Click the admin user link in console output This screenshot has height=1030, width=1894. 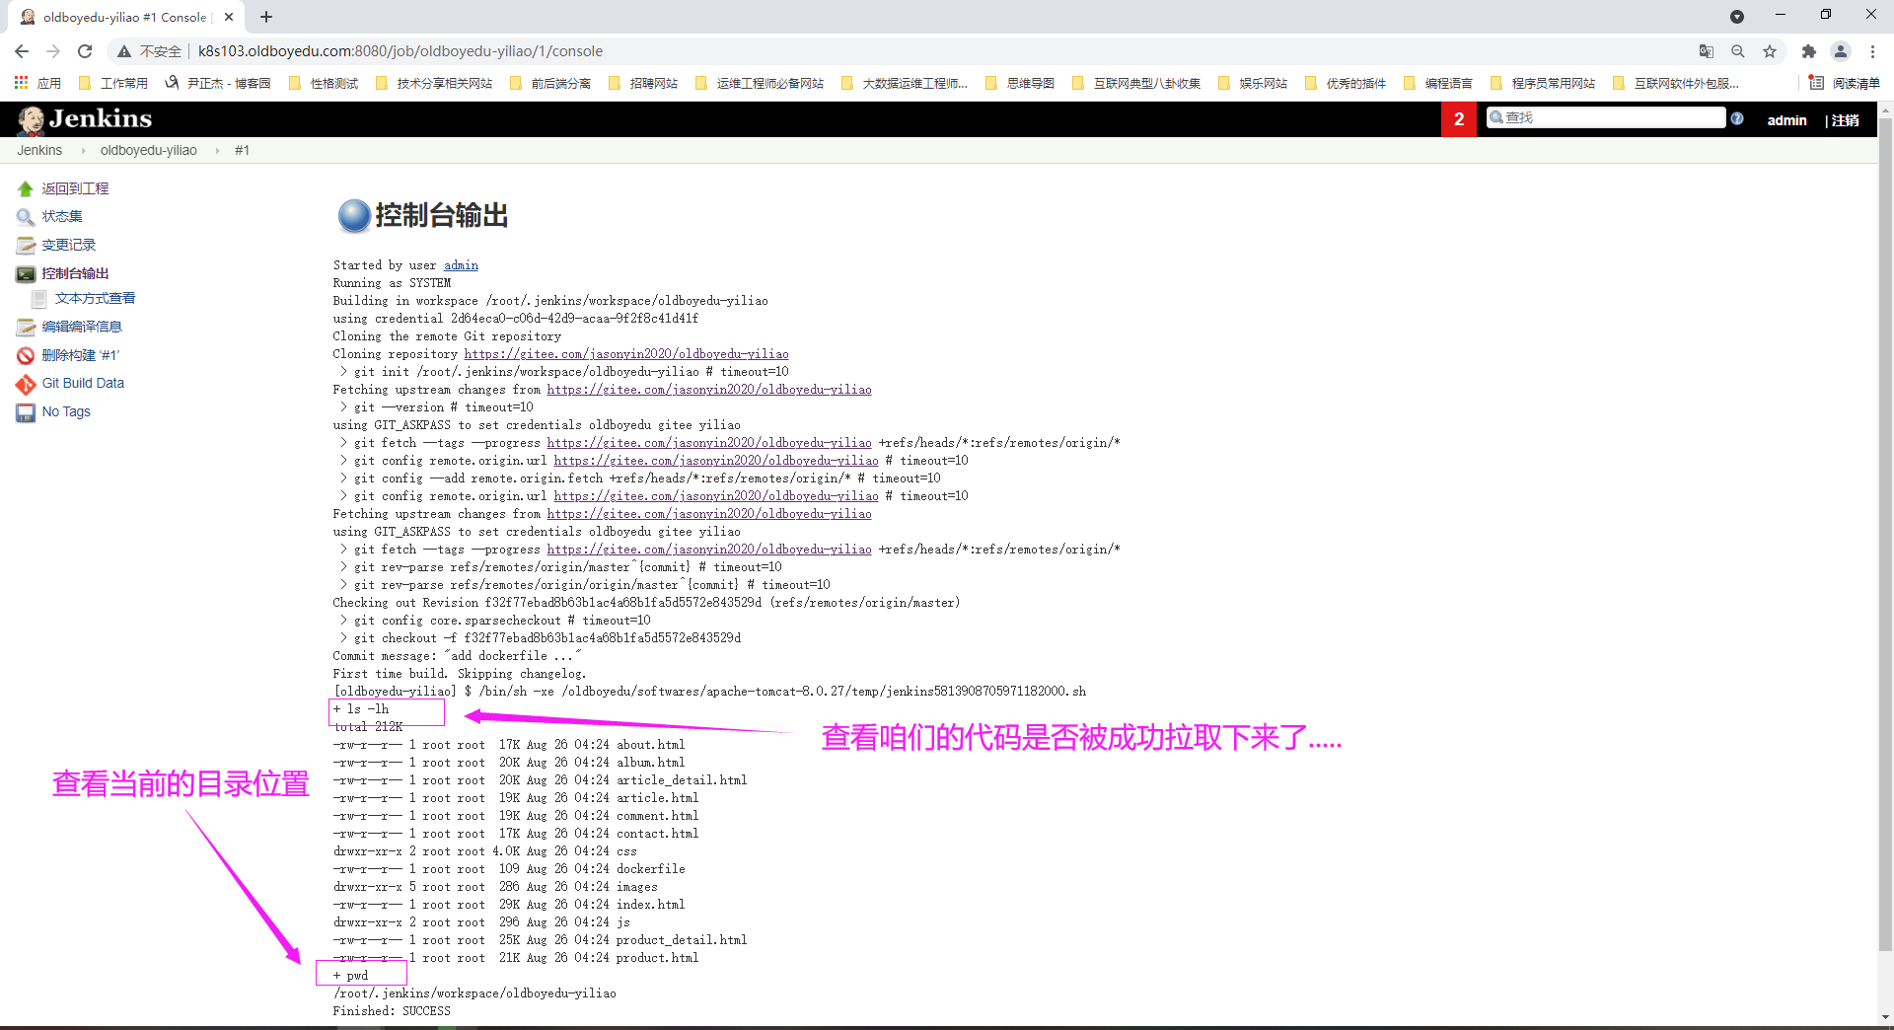tap(461, 265)
